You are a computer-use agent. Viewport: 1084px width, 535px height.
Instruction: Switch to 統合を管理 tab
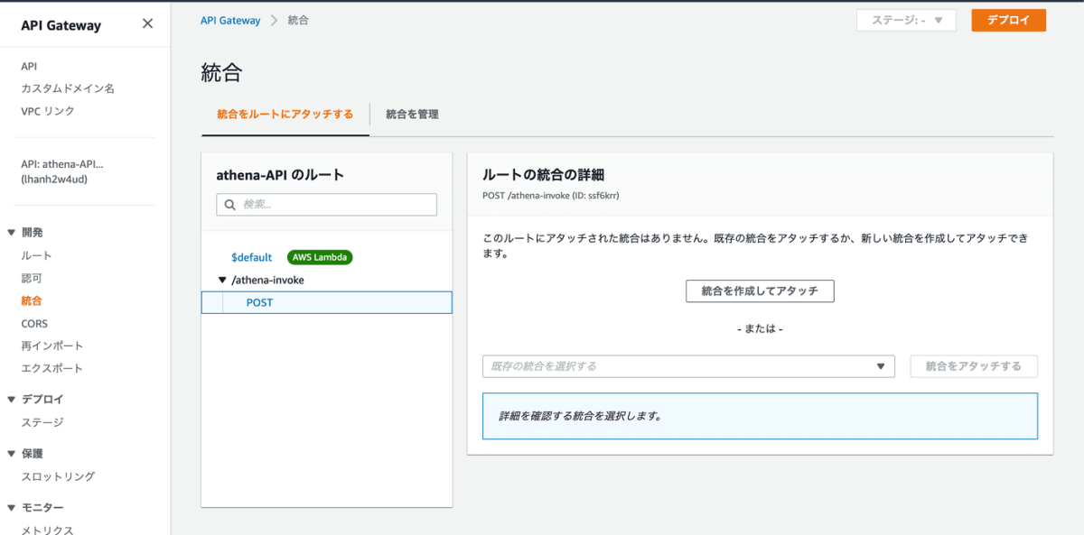412,115
